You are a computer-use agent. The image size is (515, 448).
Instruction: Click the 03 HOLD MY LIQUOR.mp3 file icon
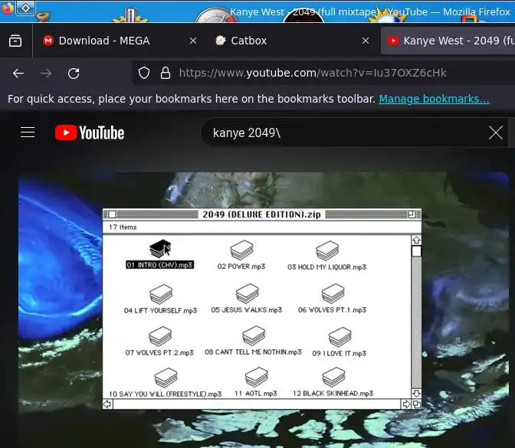click(x=327, y=250)
